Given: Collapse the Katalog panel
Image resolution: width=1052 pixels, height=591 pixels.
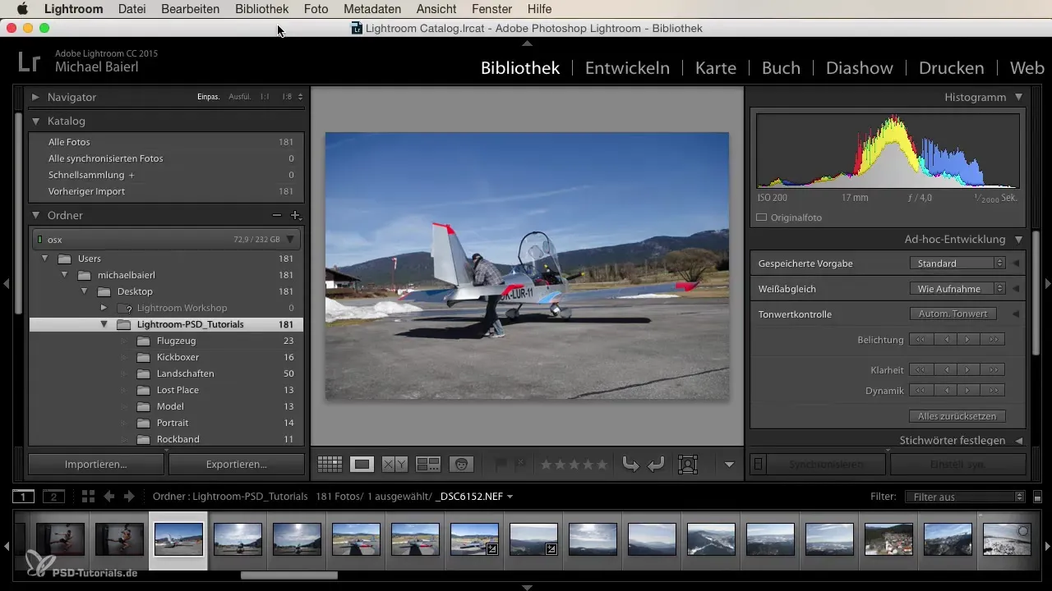Looking at the screenshot, I should pyautogui.click(x=35, y=121).
